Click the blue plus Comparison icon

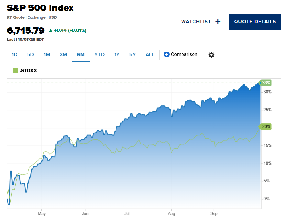(167, 54)
